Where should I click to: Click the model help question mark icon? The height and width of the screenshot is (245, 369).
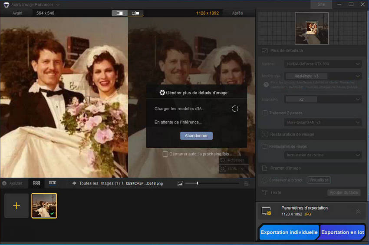(x=266, y=85)
